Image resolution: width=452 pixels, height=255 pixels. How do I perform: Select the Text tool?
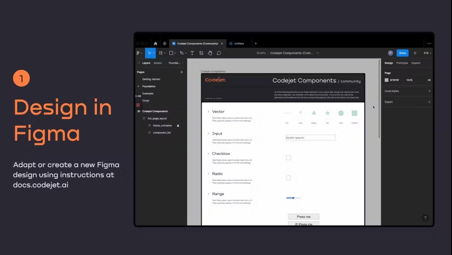(x=192, y=53)
